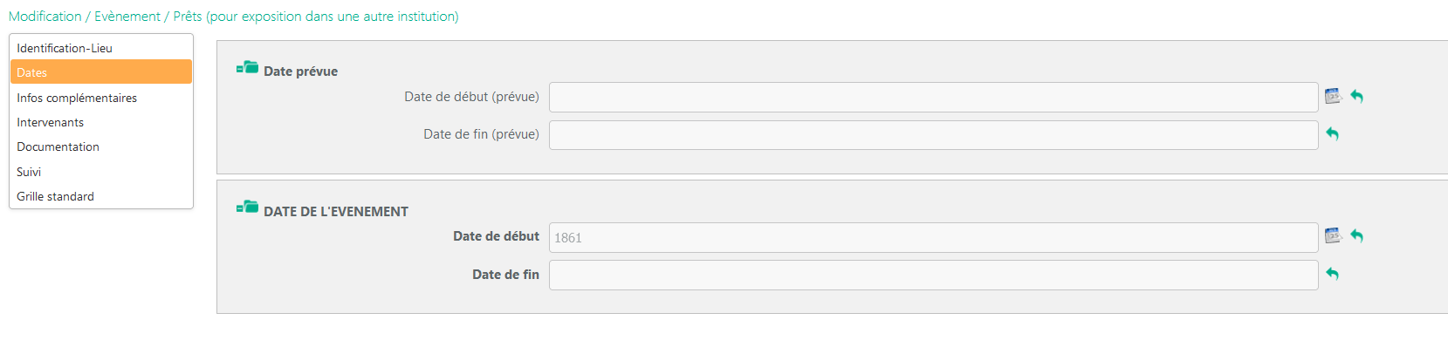Click the Date de début (prévue) input
The height and width of the screenshot is (354, 1448).
coord(933,97)
